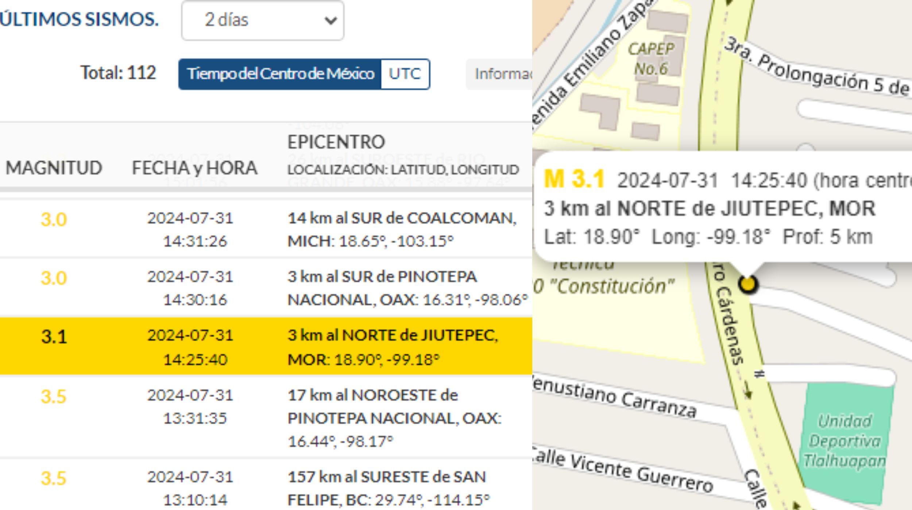Click the Unidad Deportiva Tlalhuapan green area on map

pyautogui.click(x=845, y=441)
